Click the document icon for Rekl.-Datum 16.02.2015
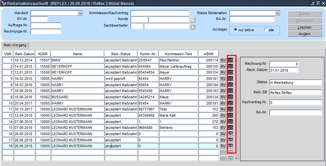Screen dimensions: 326x166 click(231, 79)
